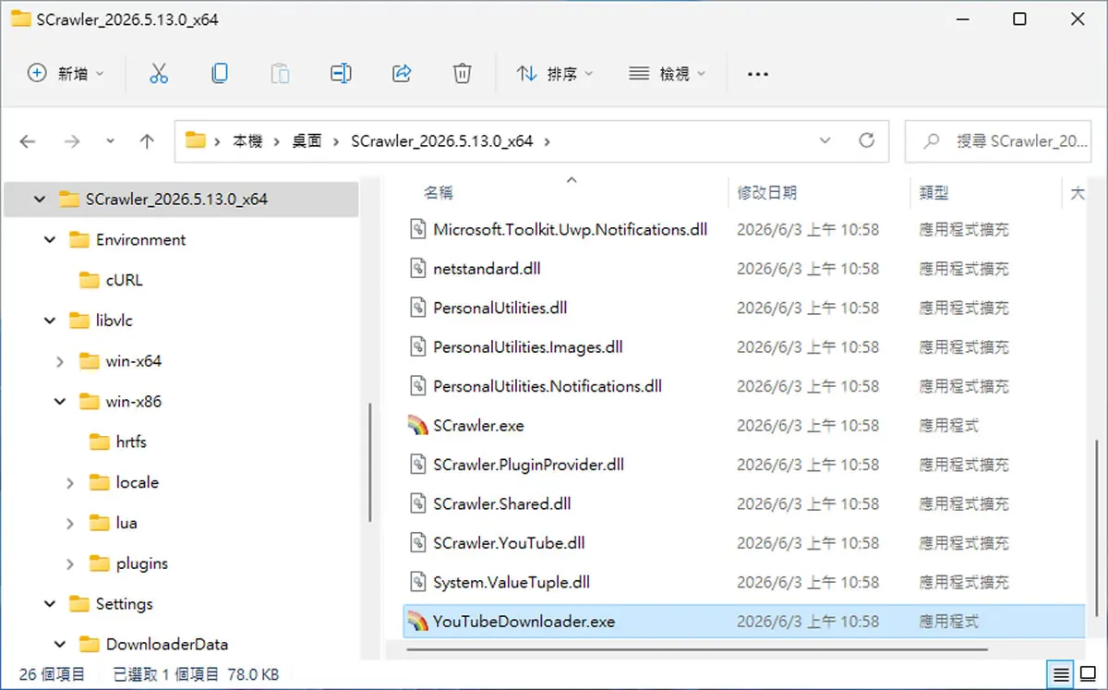Expand the lua tree folder
The height and width of the screenshot is (690, 1108).
coord(70,523)
